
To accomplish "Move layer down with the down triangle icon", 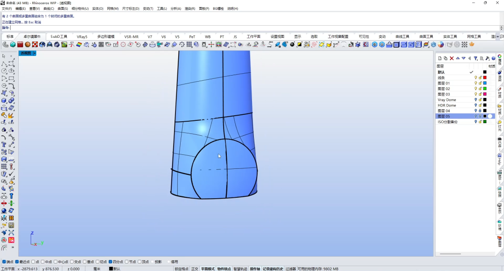I will (x=463, y=58).
